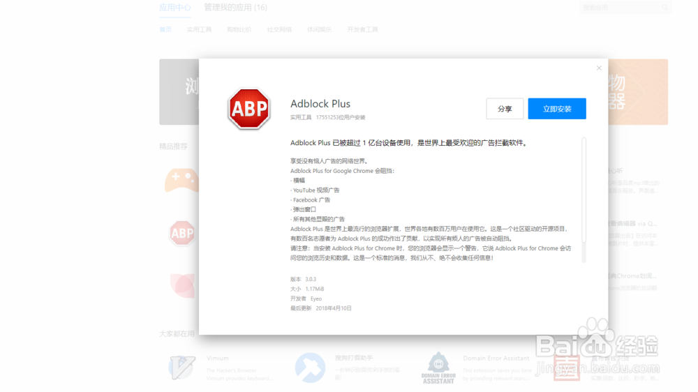698x392 pixels.
Task: Click the bold Adblock Plus 已被超过 headline
Action: click(x=410, y=143)
